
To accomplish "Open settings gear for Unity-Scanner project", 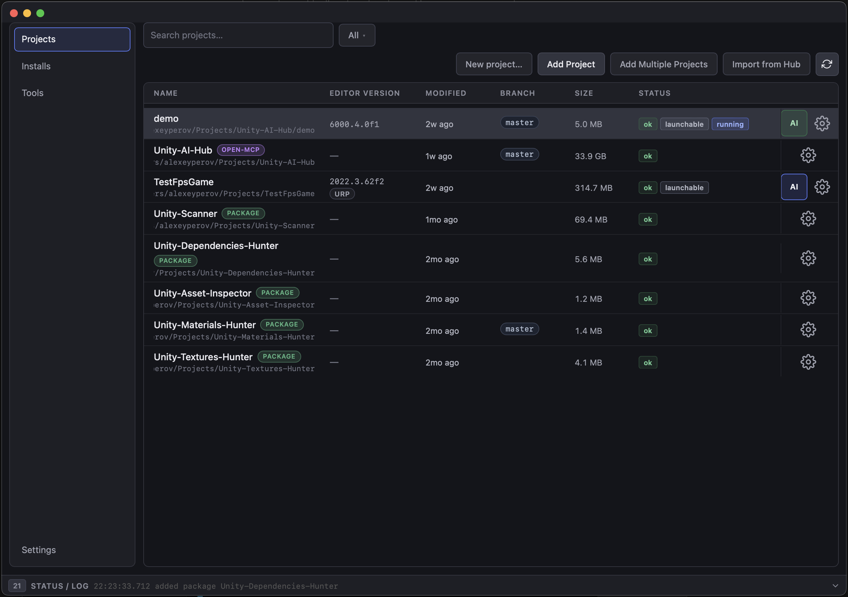I will 808,219.
